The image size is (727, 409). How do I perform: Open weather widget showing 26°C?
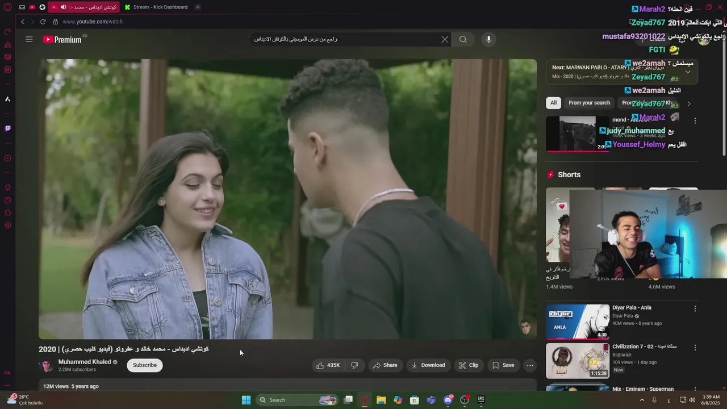[24, 400]
